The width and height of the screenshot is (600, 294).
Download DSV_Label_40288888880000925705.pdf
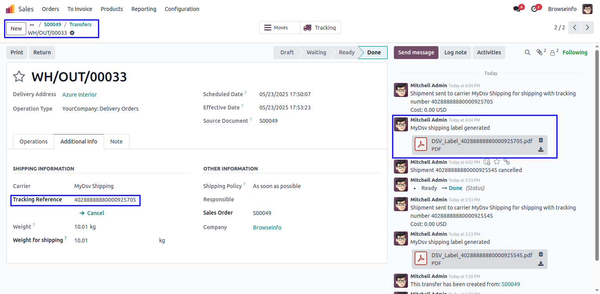[541, 149]
